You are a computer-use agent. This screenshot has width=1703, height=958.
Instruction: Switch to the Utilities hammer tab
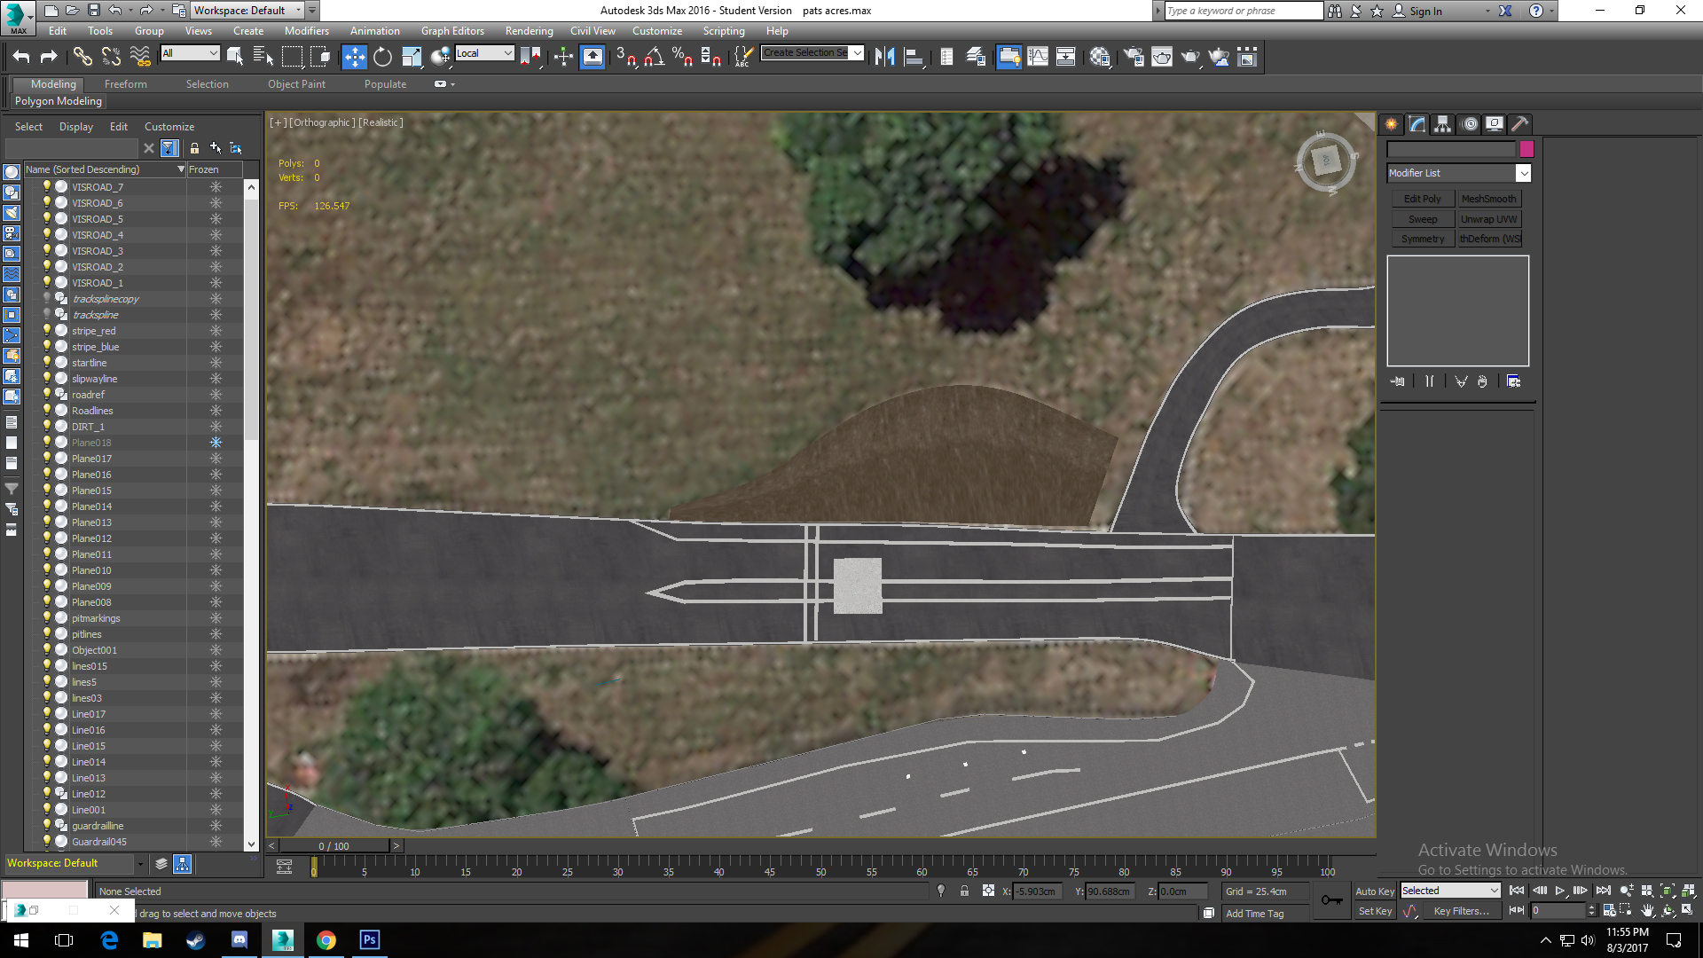coord(1520,124)
